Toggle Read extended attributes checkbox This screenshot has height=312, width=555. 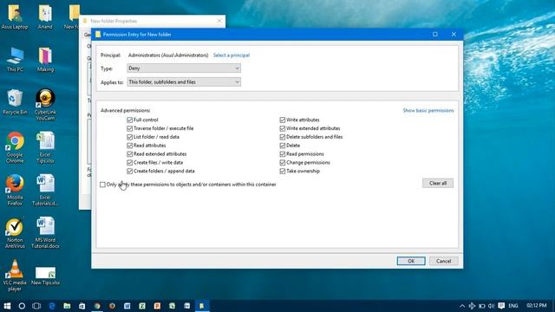(129, 154)
